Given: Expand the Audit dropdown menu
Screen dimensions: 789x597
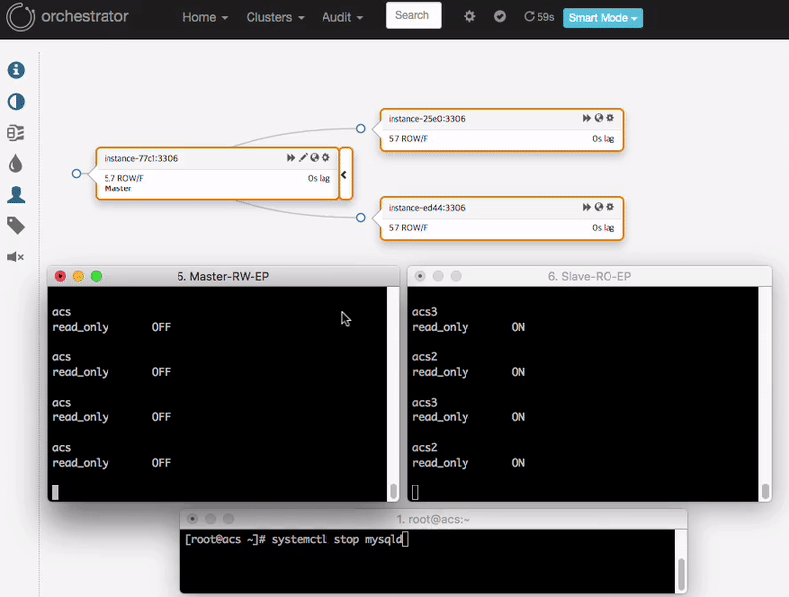Looking at the screenshot, I should pos(341,17).
